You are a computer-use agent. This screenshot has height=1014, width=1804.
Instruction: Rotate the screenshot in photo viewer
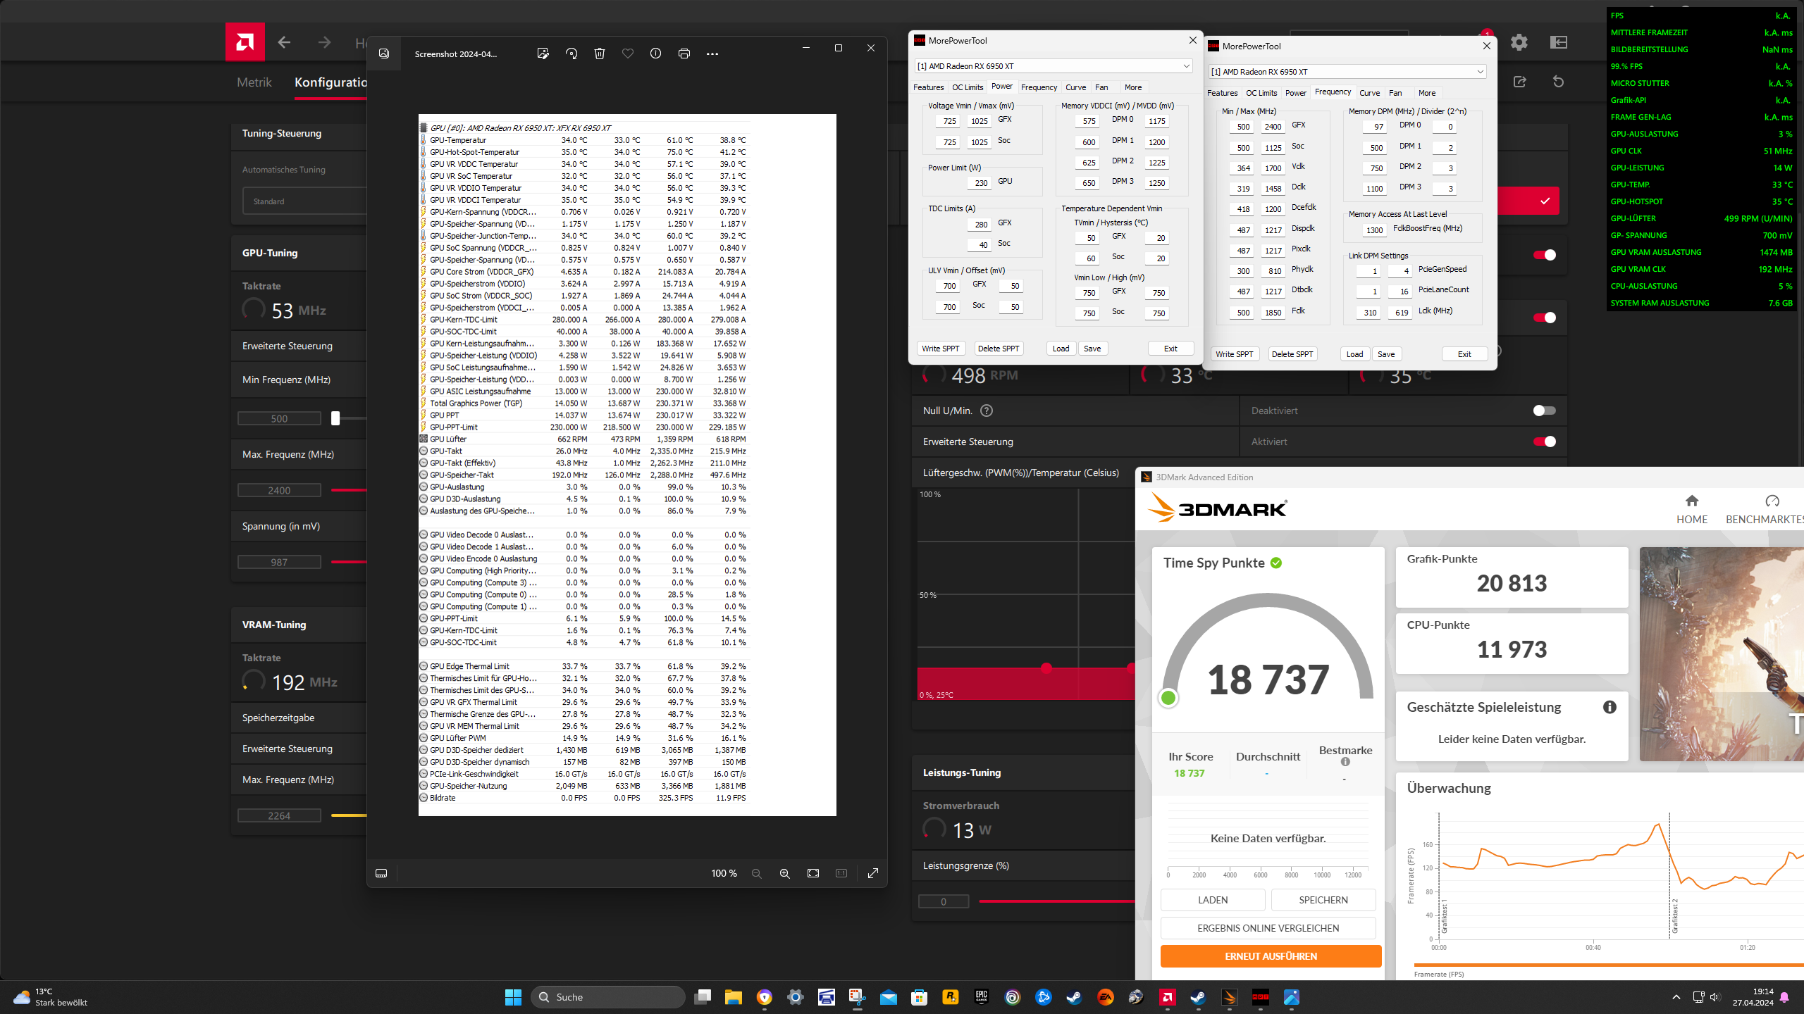572,54
